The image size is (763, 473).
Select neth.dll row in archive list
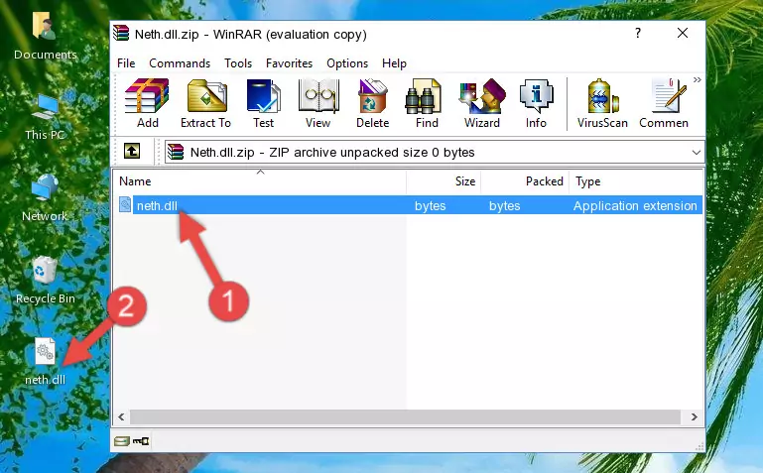pyautogui.click(x=409, y=205)
